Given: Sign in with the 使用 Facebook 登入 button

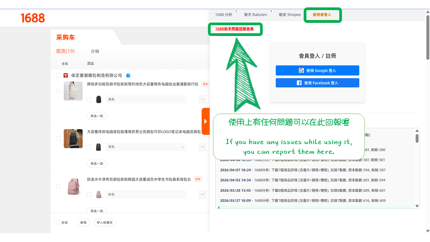Looking at the screenshot, I should point(317,83).
